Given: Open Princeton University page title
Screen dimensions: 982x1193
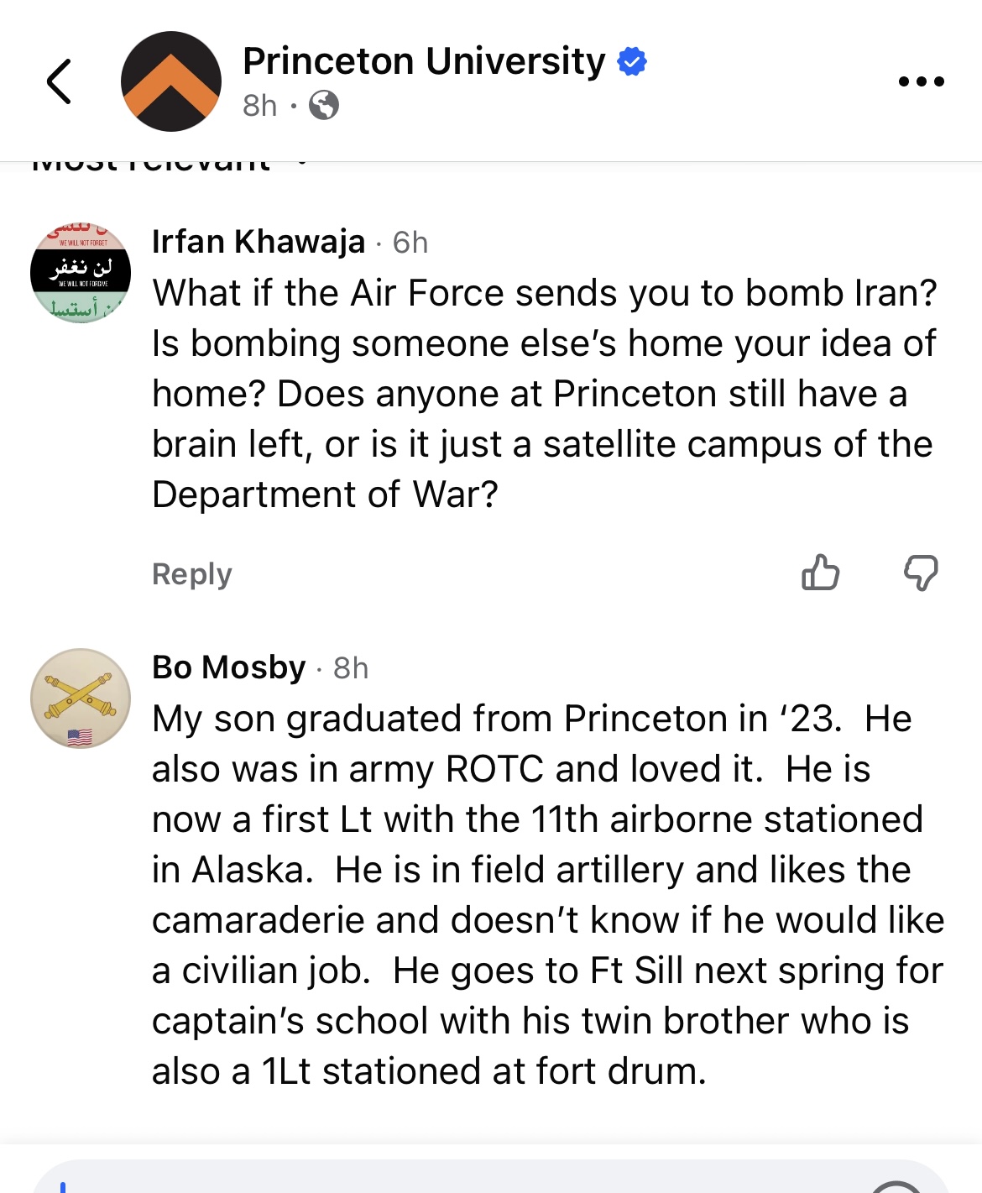Looking at the screenshot, I should tap(424, 61).
